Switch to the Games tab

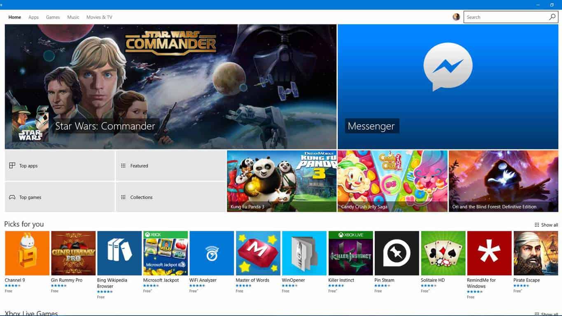(53, 17)
